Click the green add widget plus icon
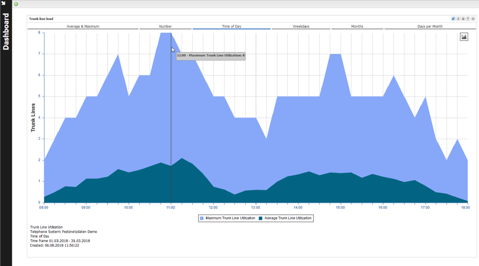The height and width of the screenshot is (266, 479). tap(16, 4)
